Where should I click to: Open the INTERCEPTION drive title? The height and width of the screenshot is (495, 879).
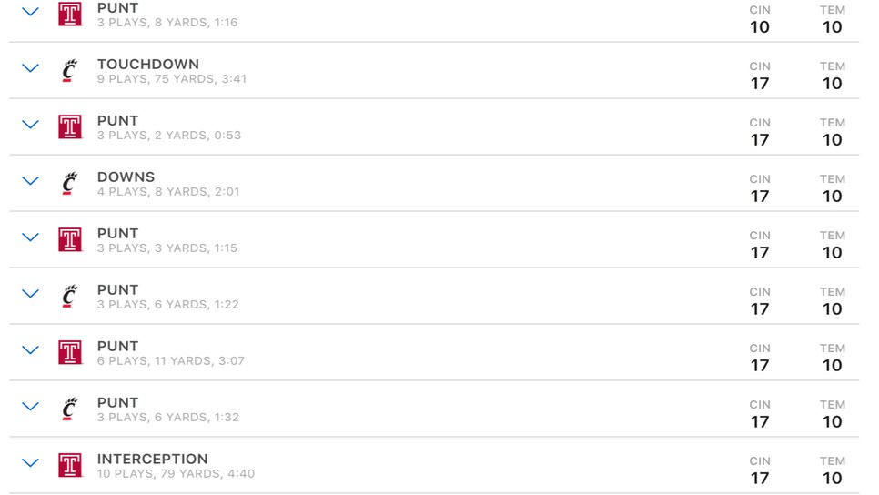coord(153,459)
